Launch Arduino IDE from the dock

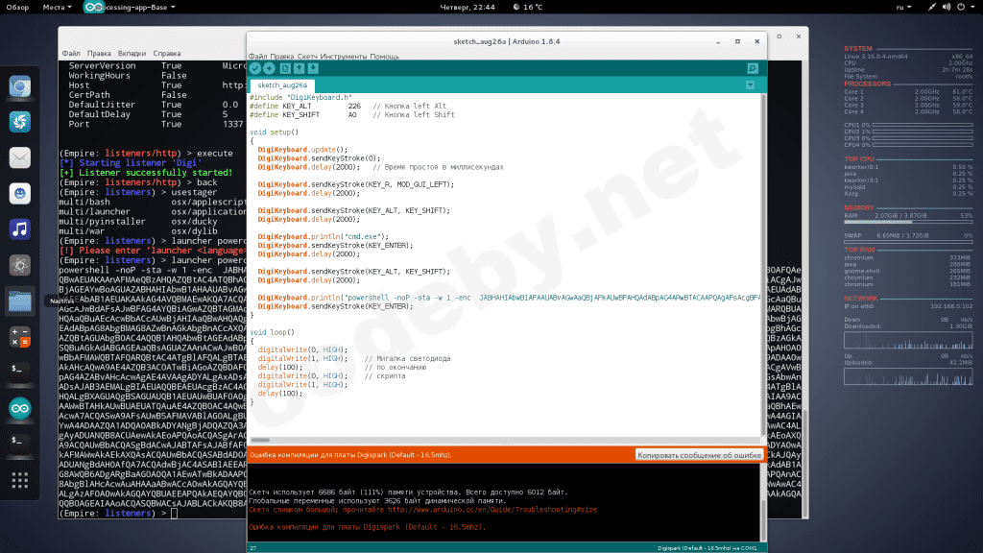[19, 408]
